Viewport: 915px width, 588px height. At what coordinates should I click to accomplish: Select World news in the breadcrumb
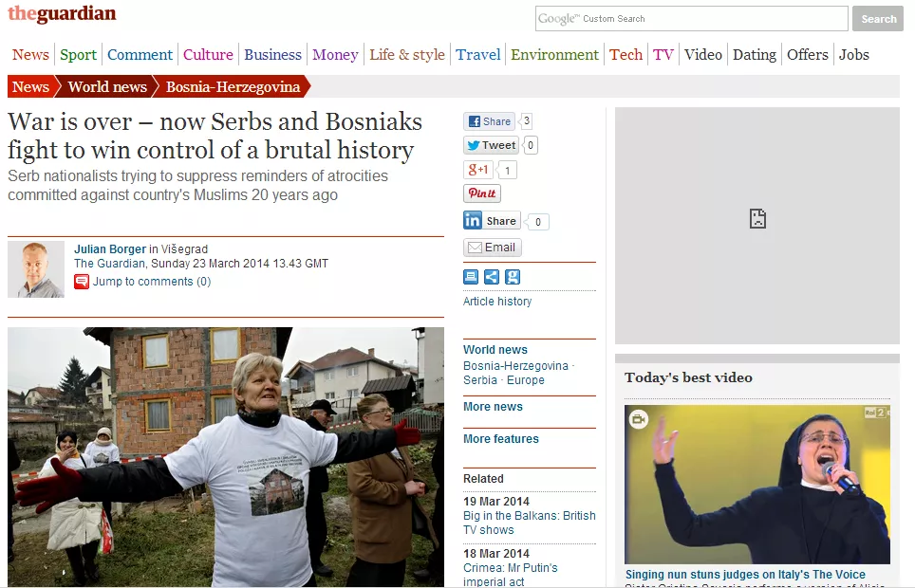point(107,86)
